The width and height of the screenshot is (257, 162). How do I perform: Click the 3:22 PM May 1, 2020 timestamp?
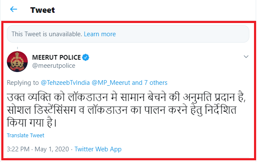[38, 149]
